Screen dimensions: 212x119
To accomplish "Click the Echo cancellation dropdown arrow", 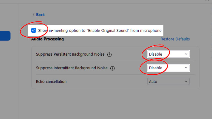I will pos(186,81).
